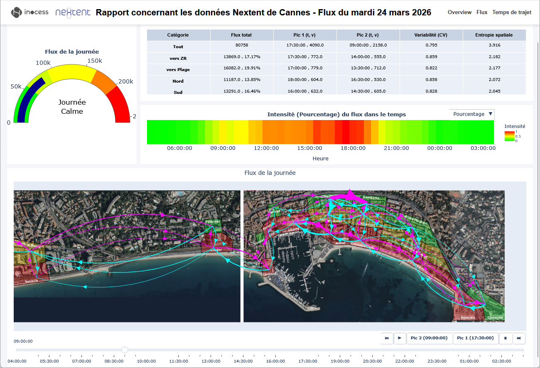
Task: Click the red segment of the flux gauge
Action: 119,104
